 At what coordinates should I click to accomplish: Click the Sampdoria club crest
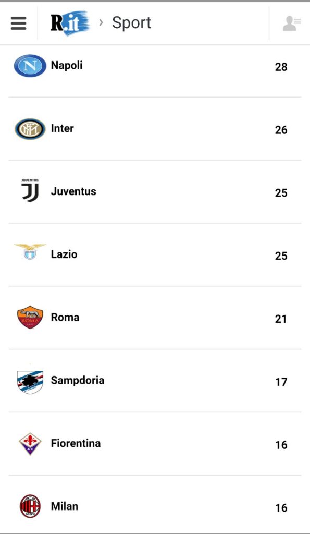(x=30, y=382)
